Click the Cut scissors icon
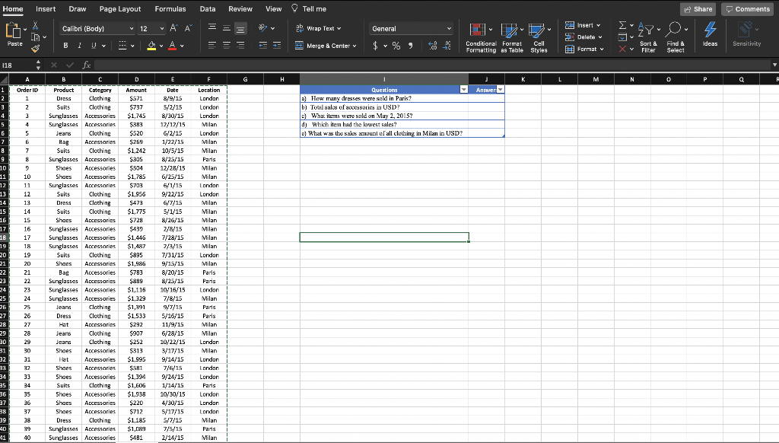Image resolution: width=779 pixels, height=443 pixels. coord(35,25)
